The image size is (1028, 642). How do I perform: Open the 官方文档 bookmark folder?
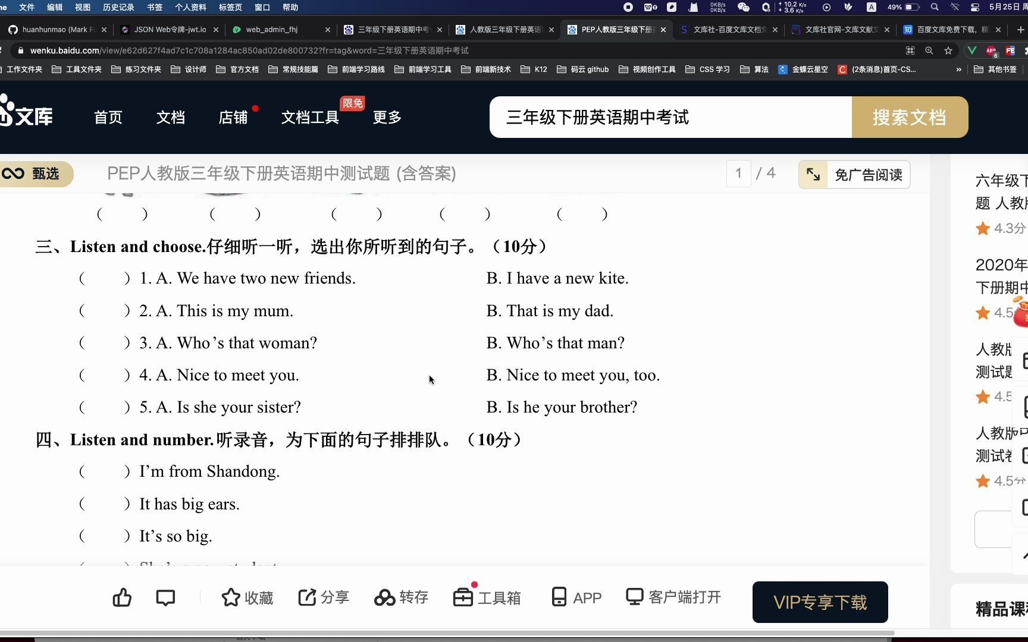(x=237, y=70)
